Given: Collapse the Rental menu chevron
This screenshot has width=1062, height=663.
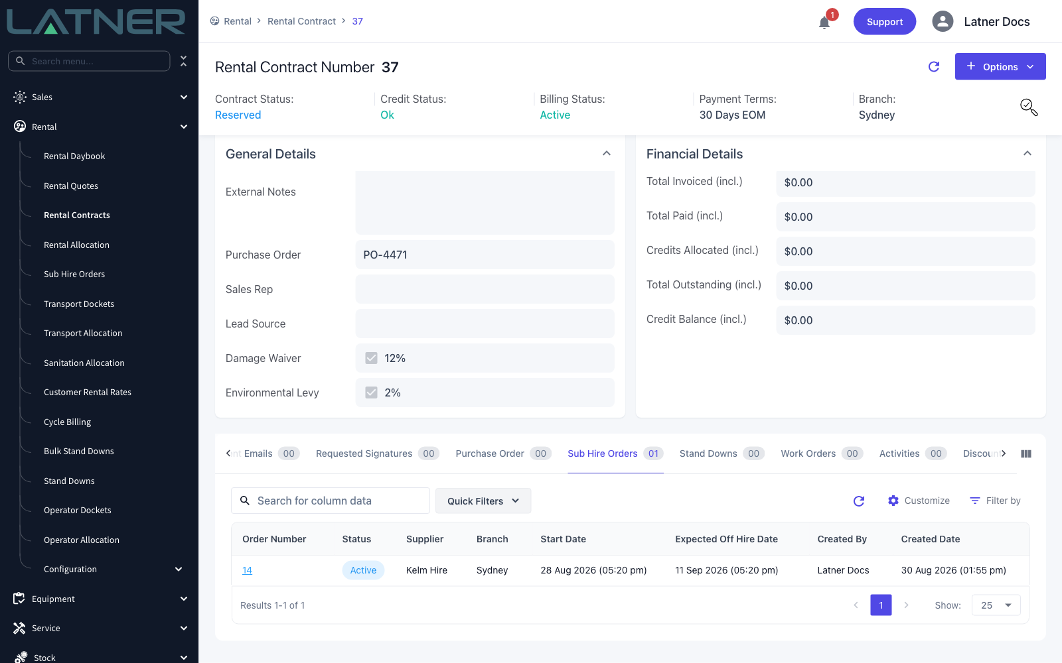Looking at the screenshot, I should pyautogui.click(x=184, y=127).
